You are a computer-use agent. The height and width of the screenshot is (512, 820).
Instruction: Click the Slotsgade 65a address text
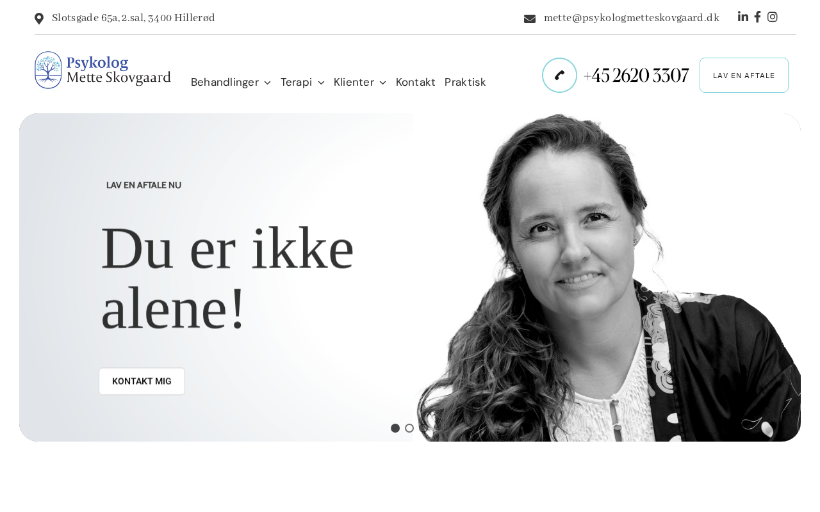tap(133, 18)
